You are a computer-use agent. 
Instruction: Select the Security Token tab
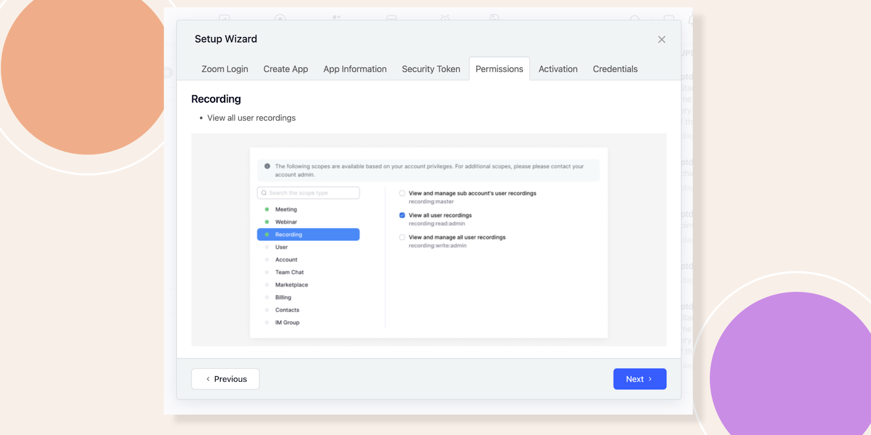[x=431, y=69]
